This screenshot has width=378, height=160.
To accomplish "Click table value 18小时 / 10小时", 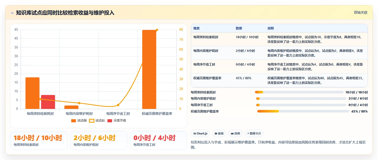I will [x=247, y=37].
